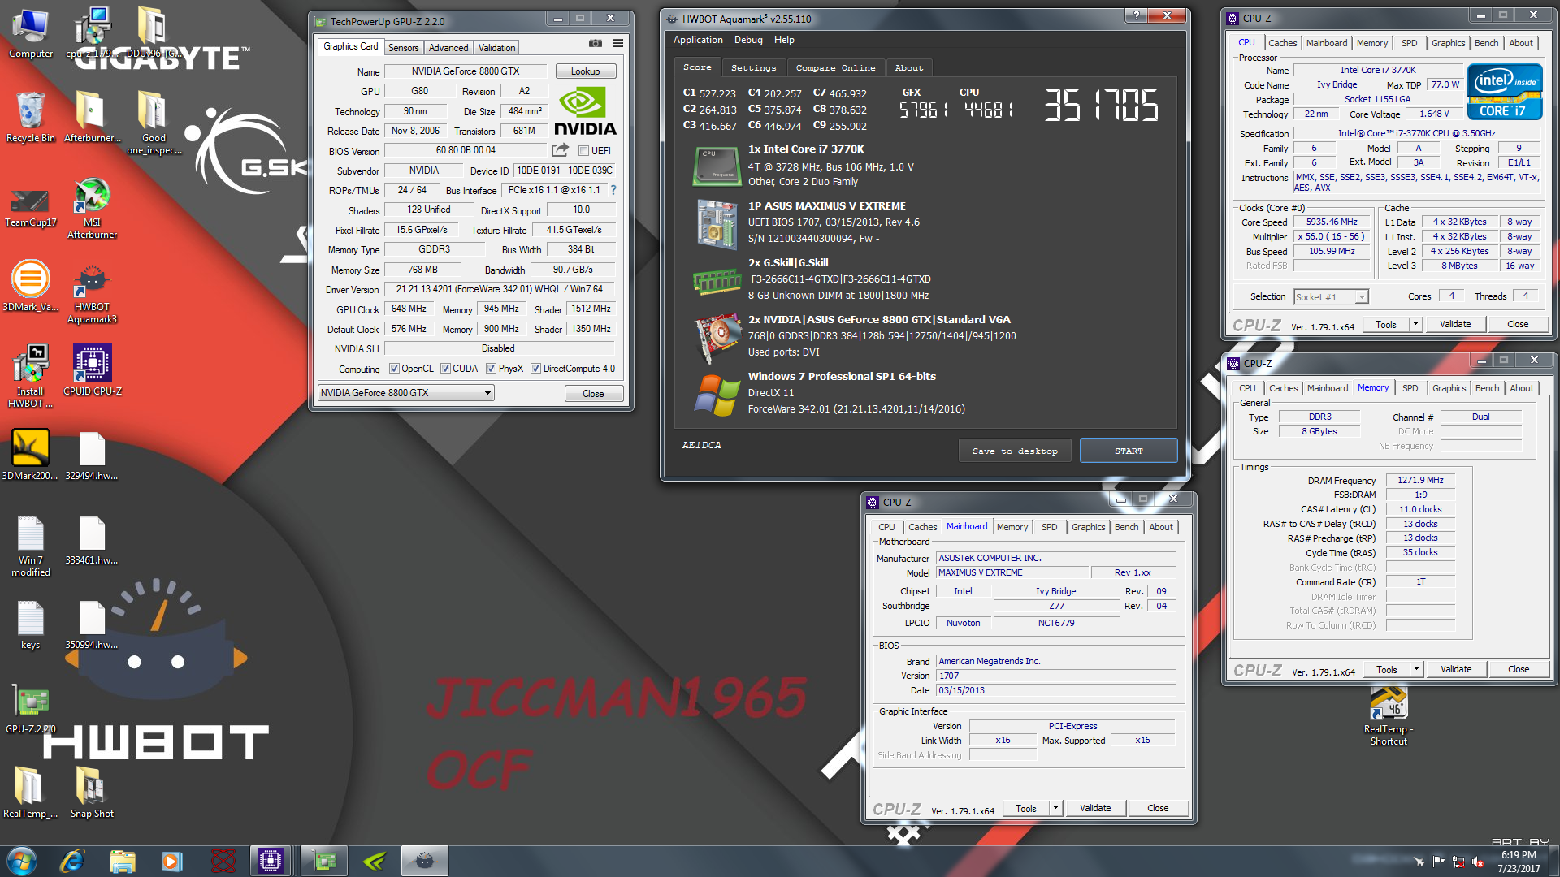Click the GPU Name field showing GeForce 8800 GTX
This screenshot has width=1560, height=877.
click(466, 71)
